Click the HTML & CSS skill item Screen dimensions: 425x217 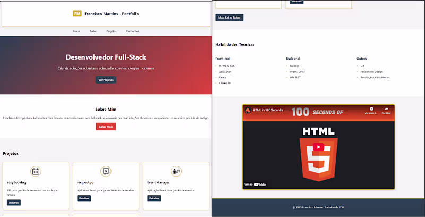[227, 66]
